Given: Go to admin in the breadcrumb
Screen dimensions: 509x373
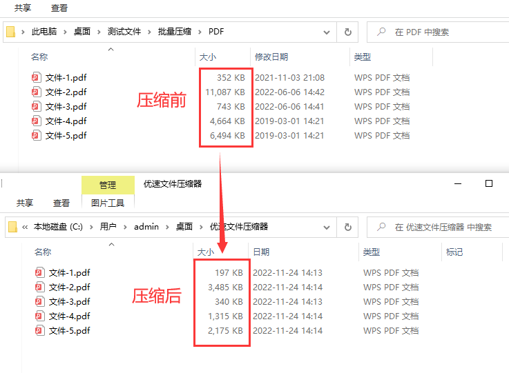Looking at the screenshot, I should tap(146, 227).
